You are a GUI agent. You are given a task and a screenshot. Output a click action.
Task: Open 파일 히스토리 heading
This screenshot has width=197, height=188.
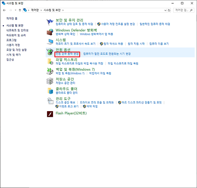click(66, 60)
